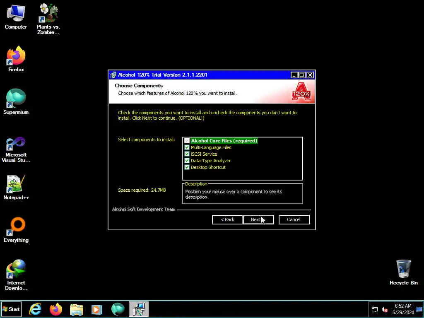Select the Supermium desktop shortcut
Image resolution: width=424 pixels, height=318 pixels.
pos(16,102)
